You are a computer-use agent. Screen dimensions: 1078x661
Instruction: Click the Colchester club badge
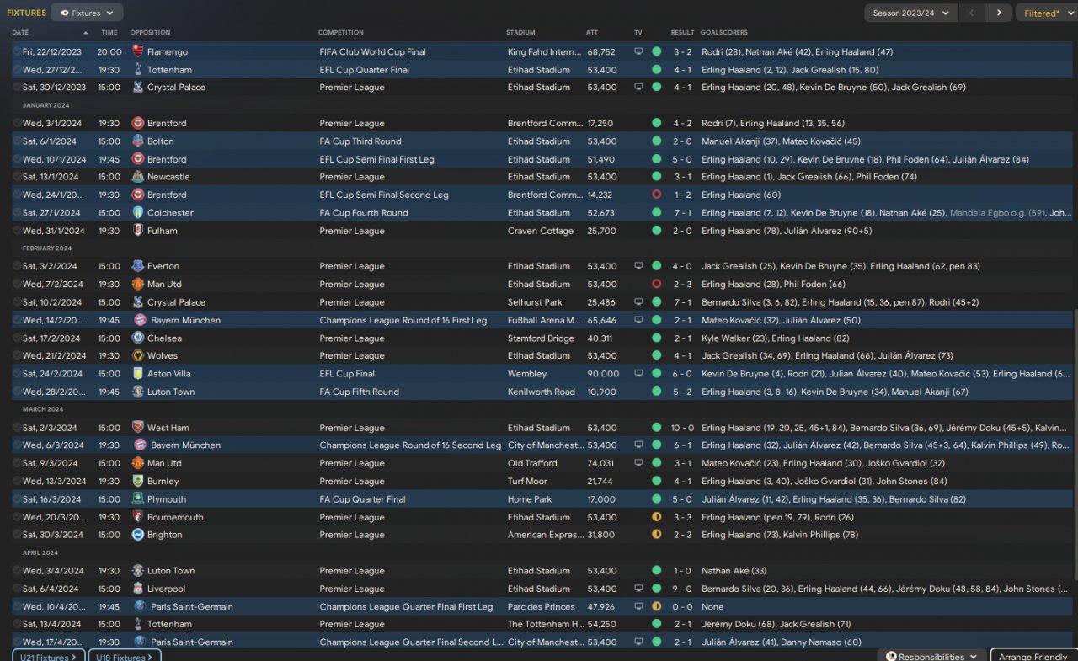click(138, 213)
